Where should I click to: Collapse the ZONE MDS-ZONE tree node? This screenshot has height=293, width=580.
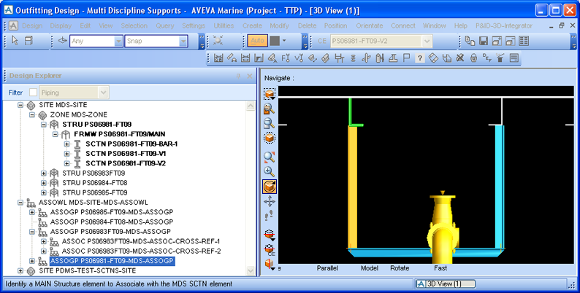(32, 115)
